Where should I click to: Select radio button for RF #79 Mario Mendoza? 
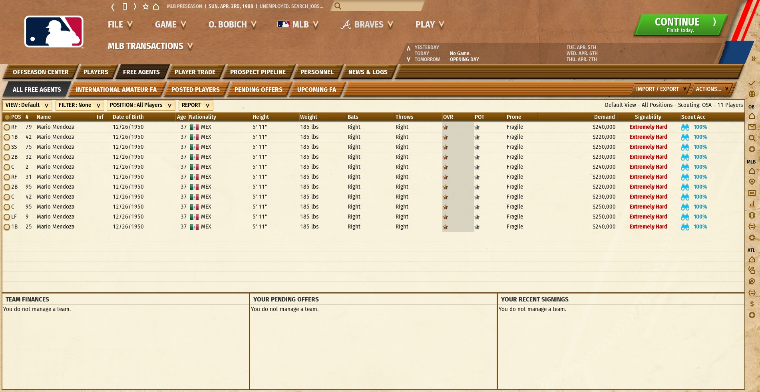(7, 127)
